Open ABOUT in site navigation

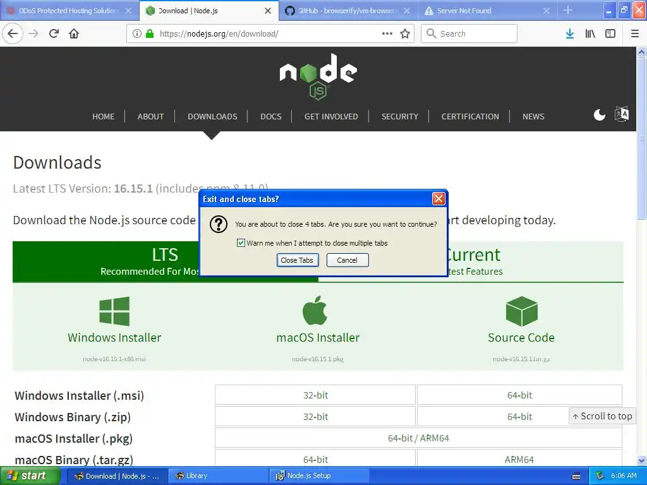[x=150, y=117]
